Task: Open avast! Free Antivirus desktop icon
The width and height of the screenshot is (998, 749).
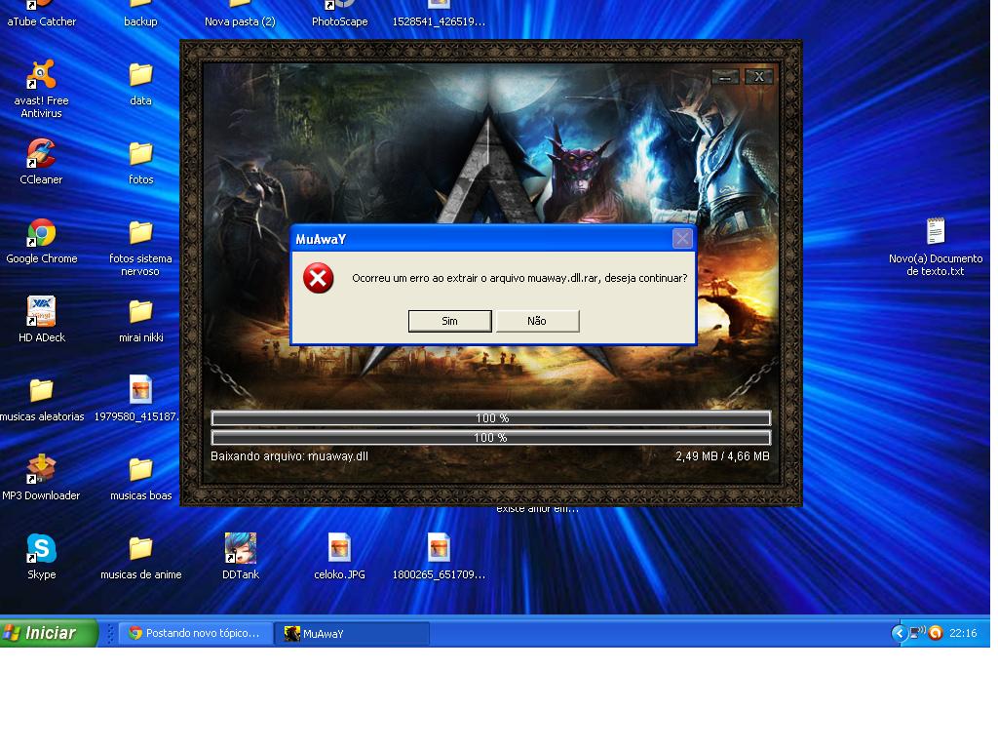Action: (x=41, y=76)
